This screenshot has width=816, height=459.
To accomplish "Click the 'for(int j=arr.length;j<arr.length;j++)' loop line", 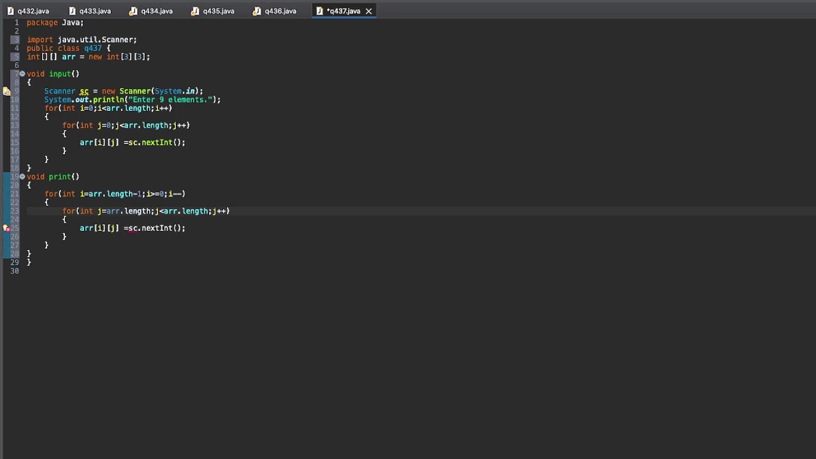I will pos(146,211).
